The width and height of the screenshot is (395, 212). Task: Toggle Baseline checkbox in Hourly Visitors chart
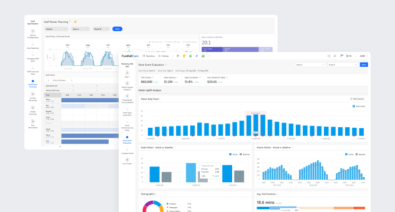pos(357,154)
